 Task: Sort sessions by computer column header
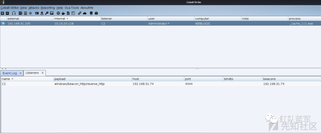(x=218, y=19)
